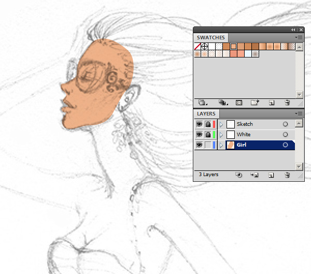Image resolution: width=311 pixels, height=274 pixels.
Task: Toggle visibility of the White layer
Action: point(199,135)
